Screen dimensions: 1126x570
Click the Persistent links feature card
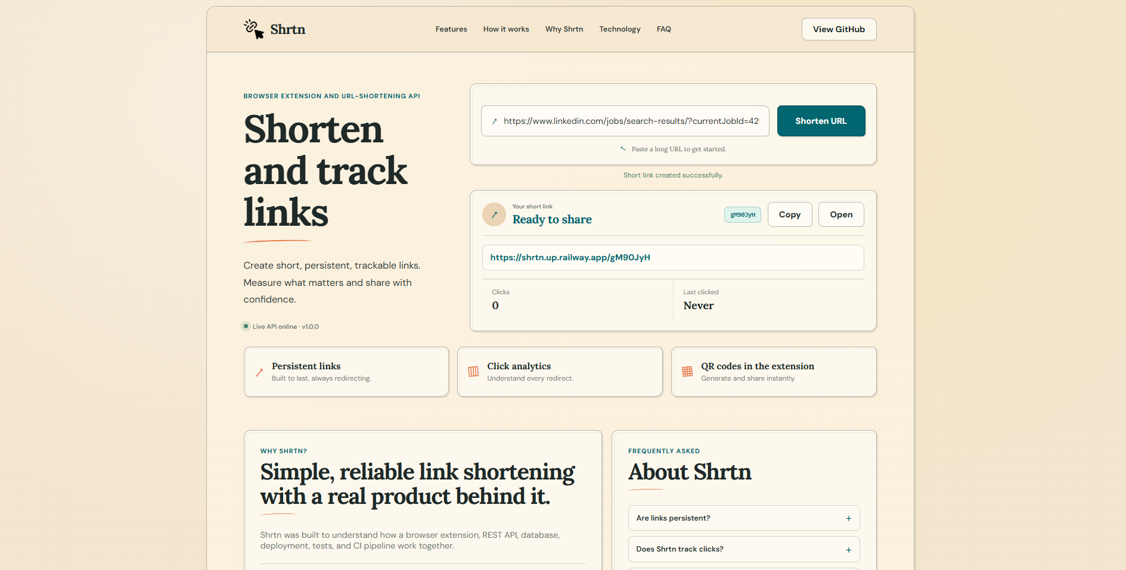click(x=346, y=372)
